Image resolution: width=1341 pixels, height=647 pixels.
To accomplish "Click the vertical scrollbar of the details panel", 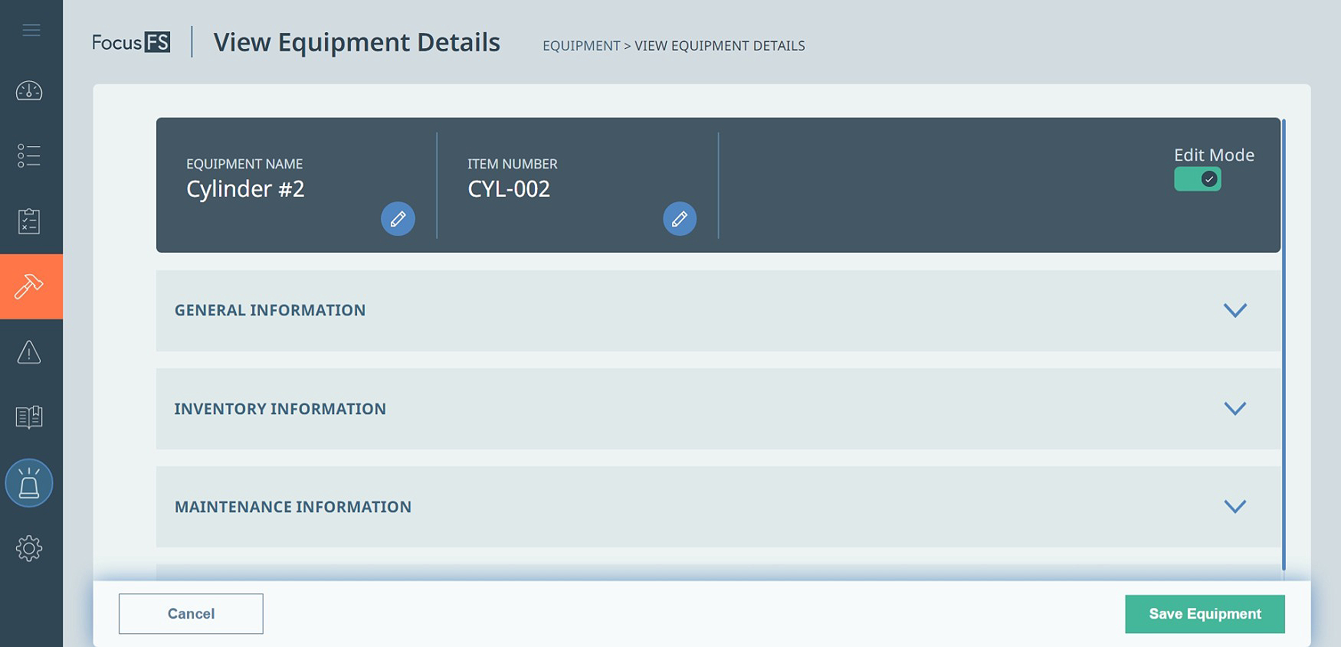I will tap(1284, 345).
